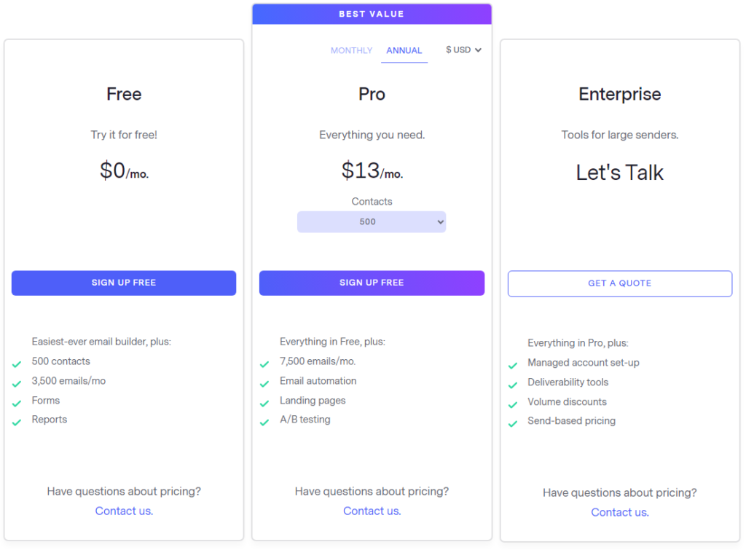Switch to MONTHLY billing
Viewport: 746px width, 550px height.
click(x=351, y=50)
